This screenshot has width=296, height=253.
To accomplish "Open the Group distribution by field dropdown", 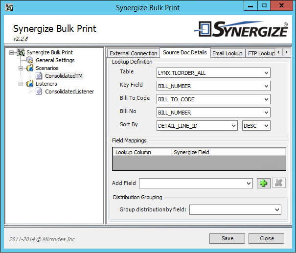I will (277, 210).
